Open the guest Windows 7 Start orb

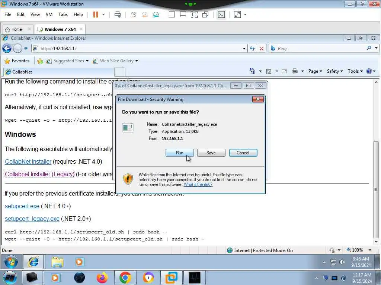click(11, 262)
